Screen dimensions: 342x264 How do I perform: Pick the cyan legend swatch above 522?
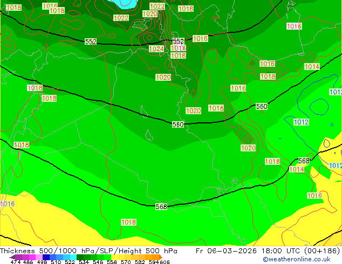[x=73, y=257]
